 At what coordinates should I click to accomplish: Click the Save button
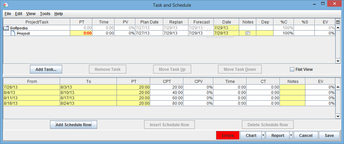tap(329, 136)
